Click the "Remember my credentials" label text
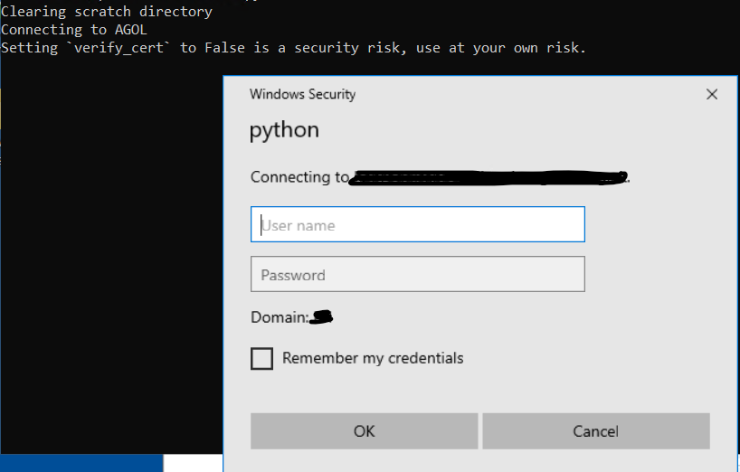The width and height of the screenshot is (740, 472). click(x=373, y=358)
